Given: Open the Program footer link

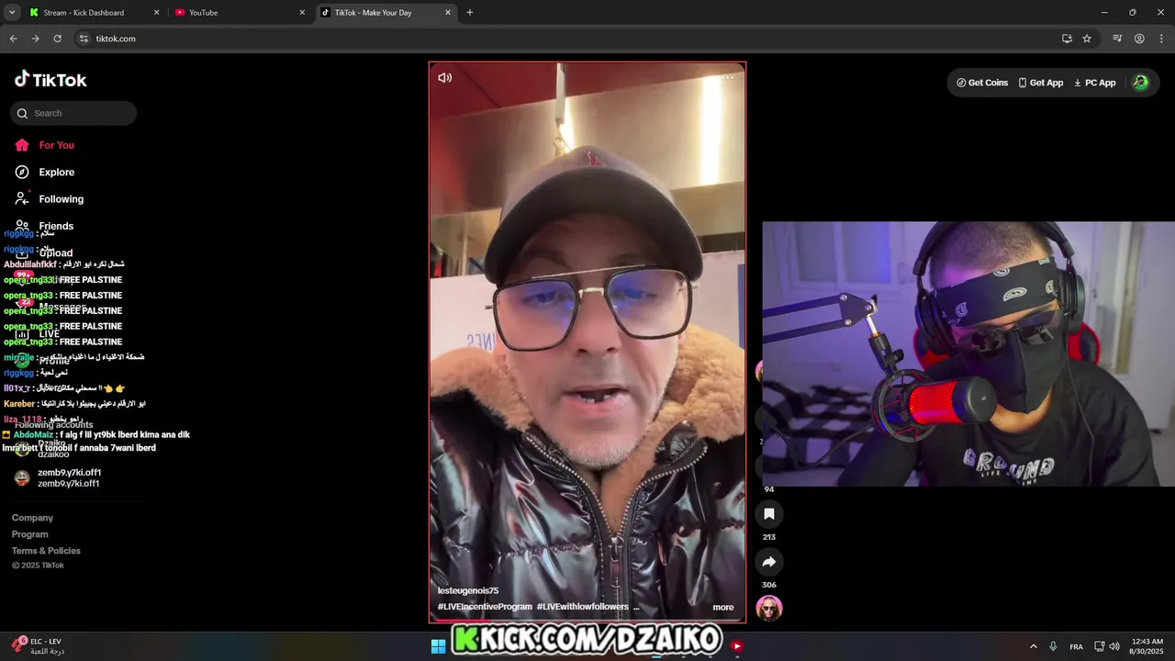Looking at the screenshot, I should pyautogui.click(x=30, y=534).
